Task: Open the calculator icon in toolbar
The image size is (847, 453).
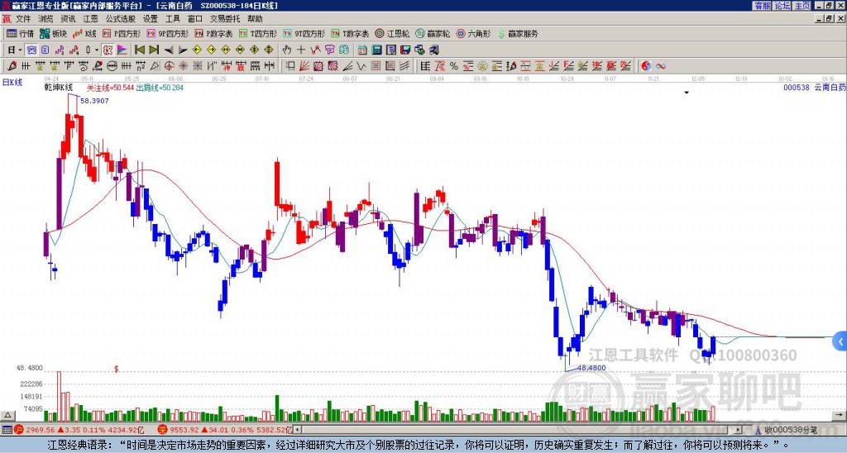Action: pos(377,50)
